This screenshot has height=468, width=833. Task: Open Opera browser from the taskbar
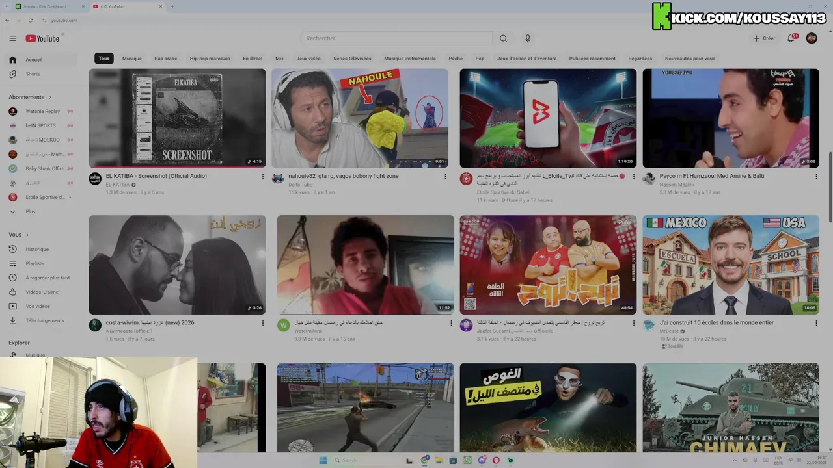coord(496,460)
